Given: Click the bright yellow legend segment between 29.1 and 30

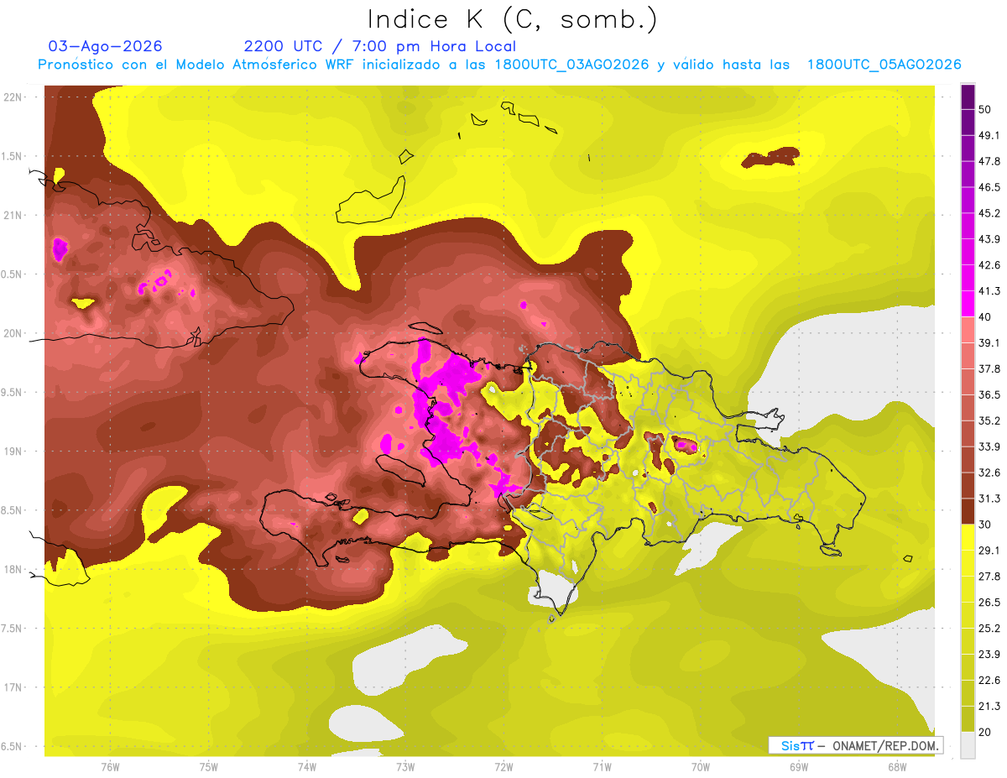Looking at the screenshot, I should pyautogui.click(x=968, y=537).
